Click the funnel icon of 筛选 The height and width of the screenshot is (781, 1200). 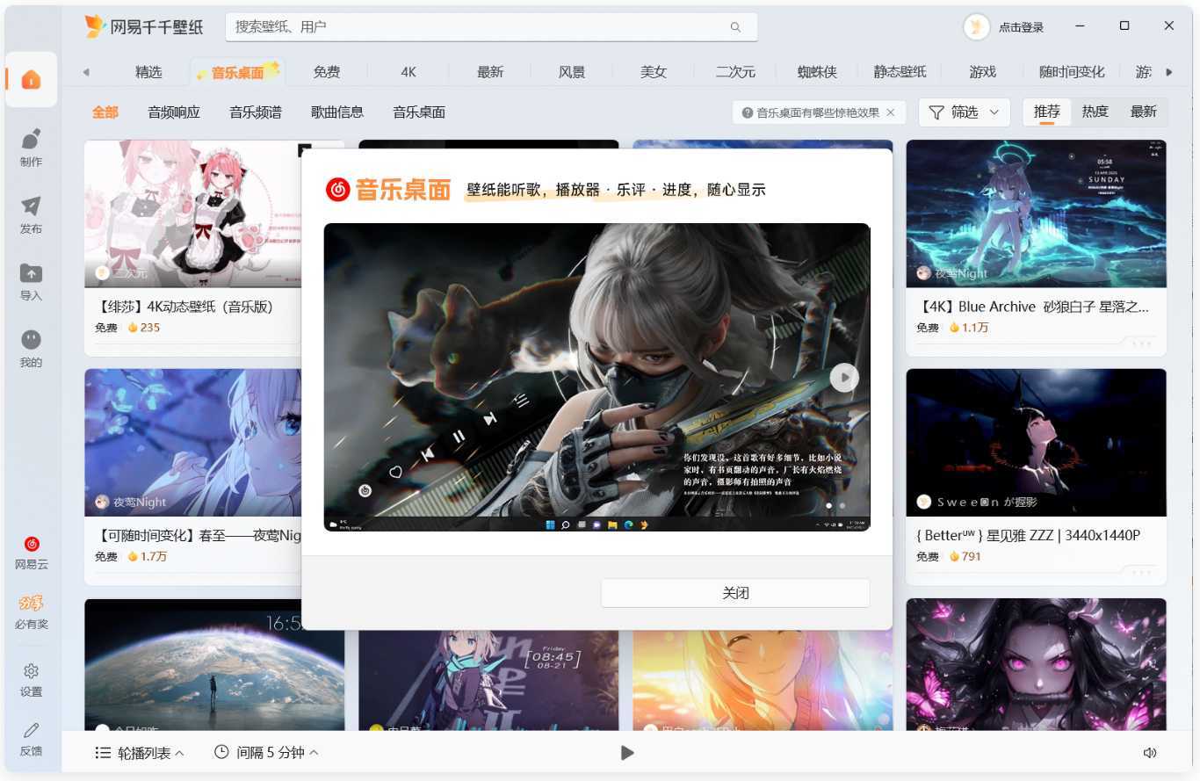tap(936, 112)
